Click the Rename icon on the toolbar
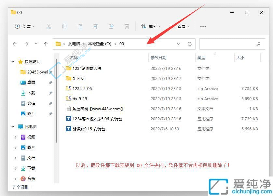Screen dimensions: 273x196 [x=95, y=26]
